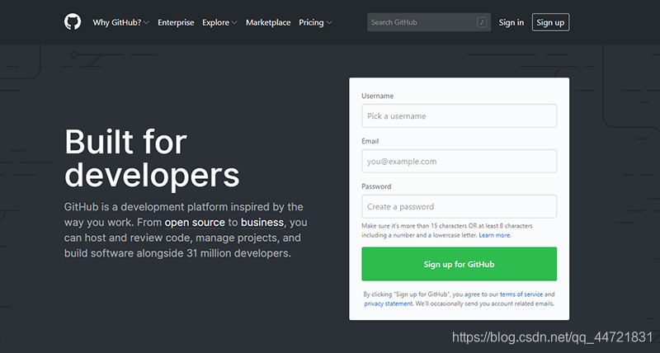The image size is (660, 353).
Task: Expand the Explore dropdown menu
Action: click(219, 22)
